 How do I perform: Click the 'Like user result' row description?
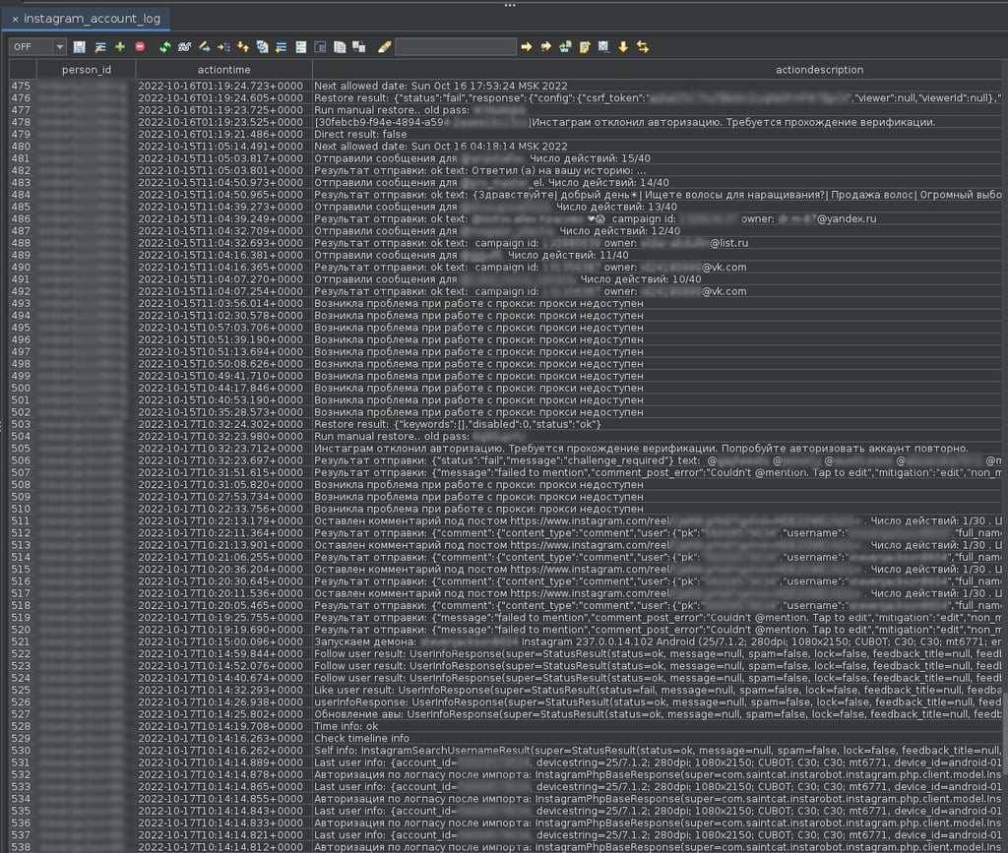659,690
